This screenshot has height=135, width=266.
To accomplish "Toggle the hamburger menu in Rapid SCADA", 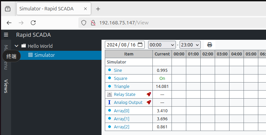I will tap(6, 35).
